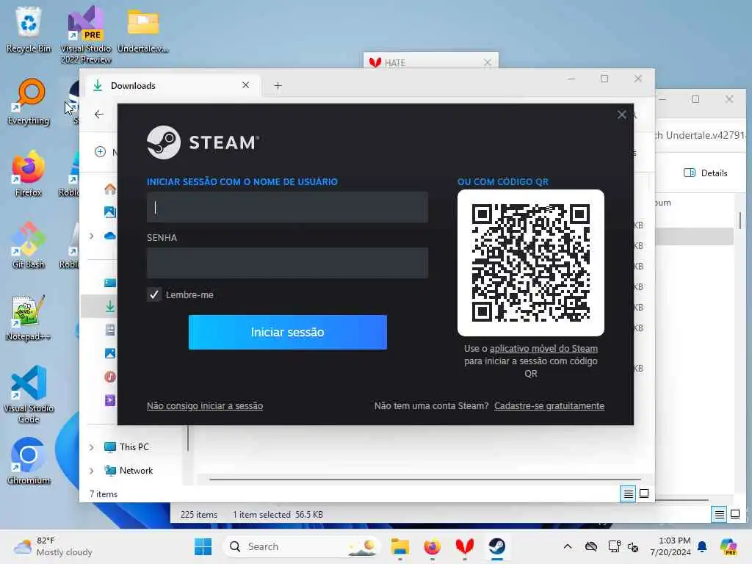Open Steam from the taskbar
The image size is (752, 564).
click(x=497, y=546)
